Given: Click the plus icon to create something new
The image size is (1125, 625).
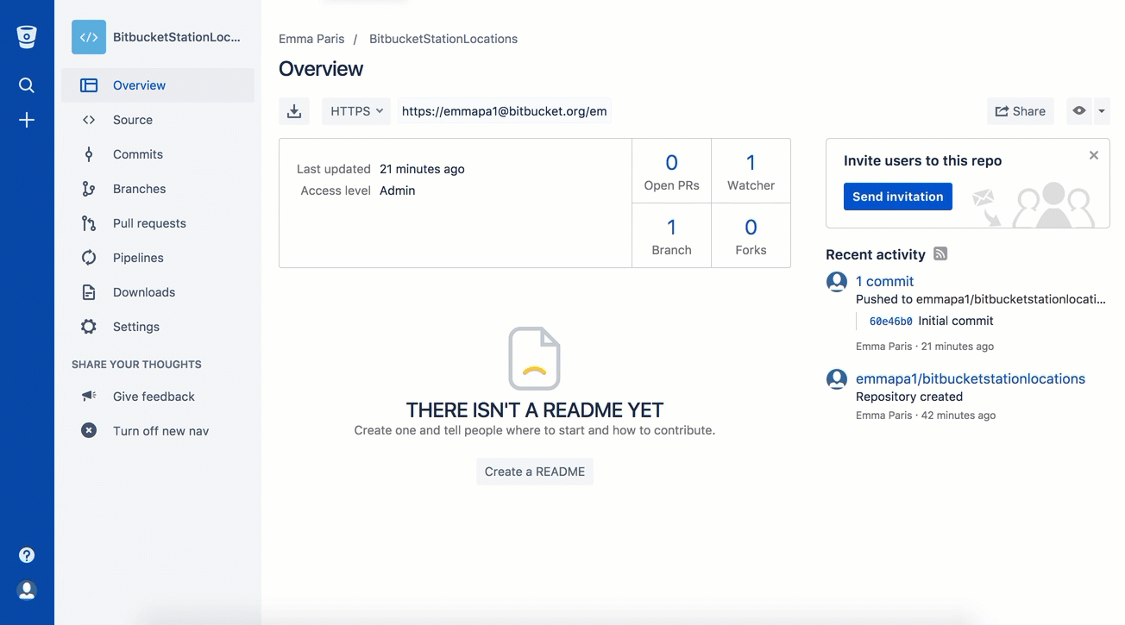Looking at the screenshot, I should coord(26,120).
